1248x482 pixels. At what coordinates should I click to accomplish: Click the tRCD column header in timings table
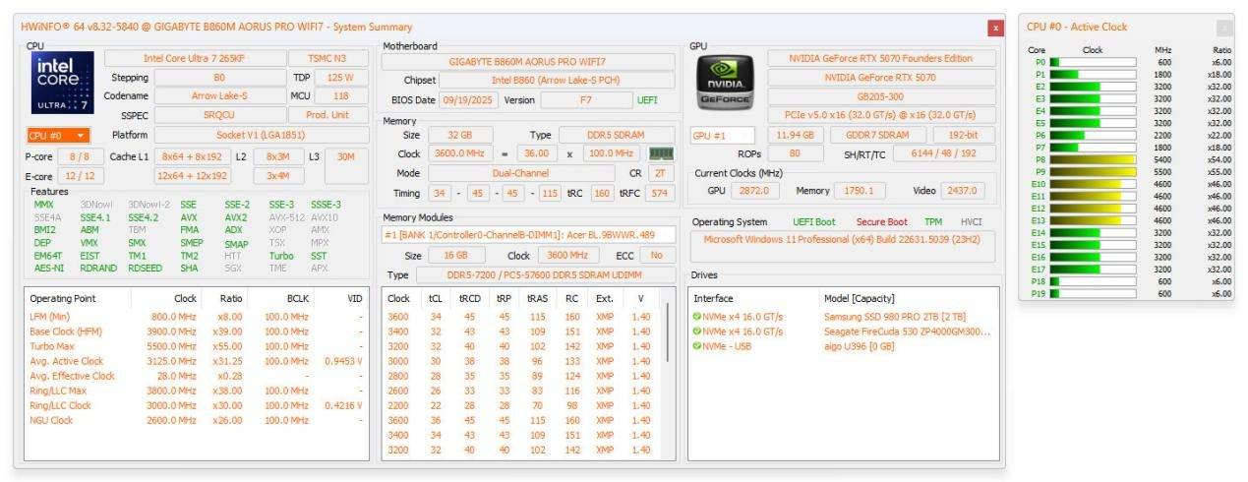(469, 298)
